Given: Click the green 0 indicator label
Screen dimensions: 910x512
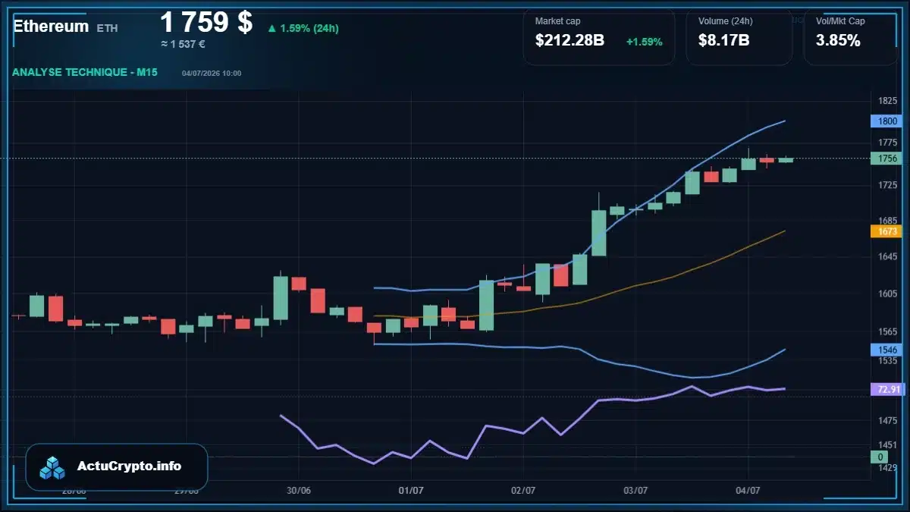Looking at the screenshot, I should pos(880,457).
